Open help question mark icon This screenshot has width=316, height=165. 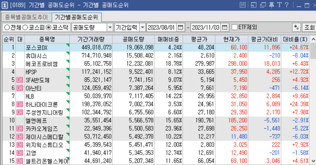(286, 5)
